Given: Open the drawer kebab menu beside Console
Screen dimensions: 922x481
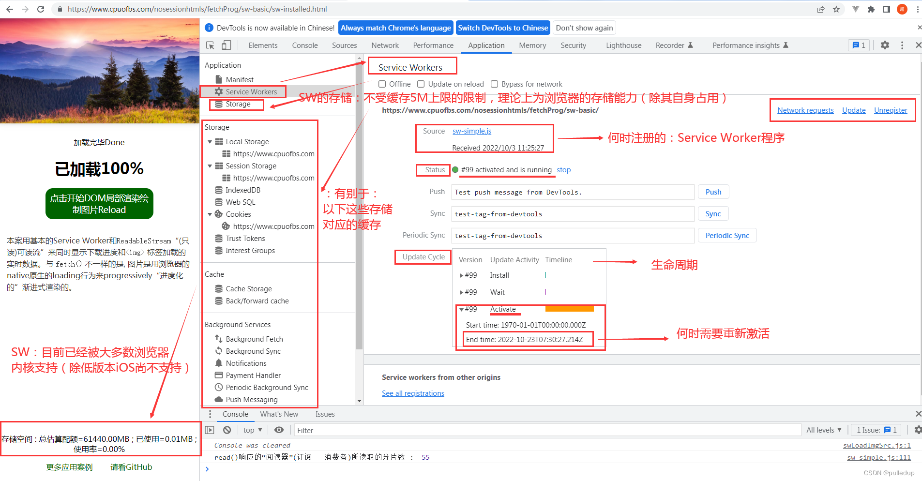Looking at the screenshot, I should (210, 414).
